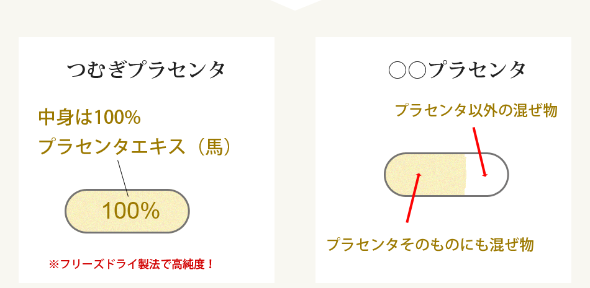Click the two circles before プラセンタ heading

pyautogui.click(x=407, y=70)
